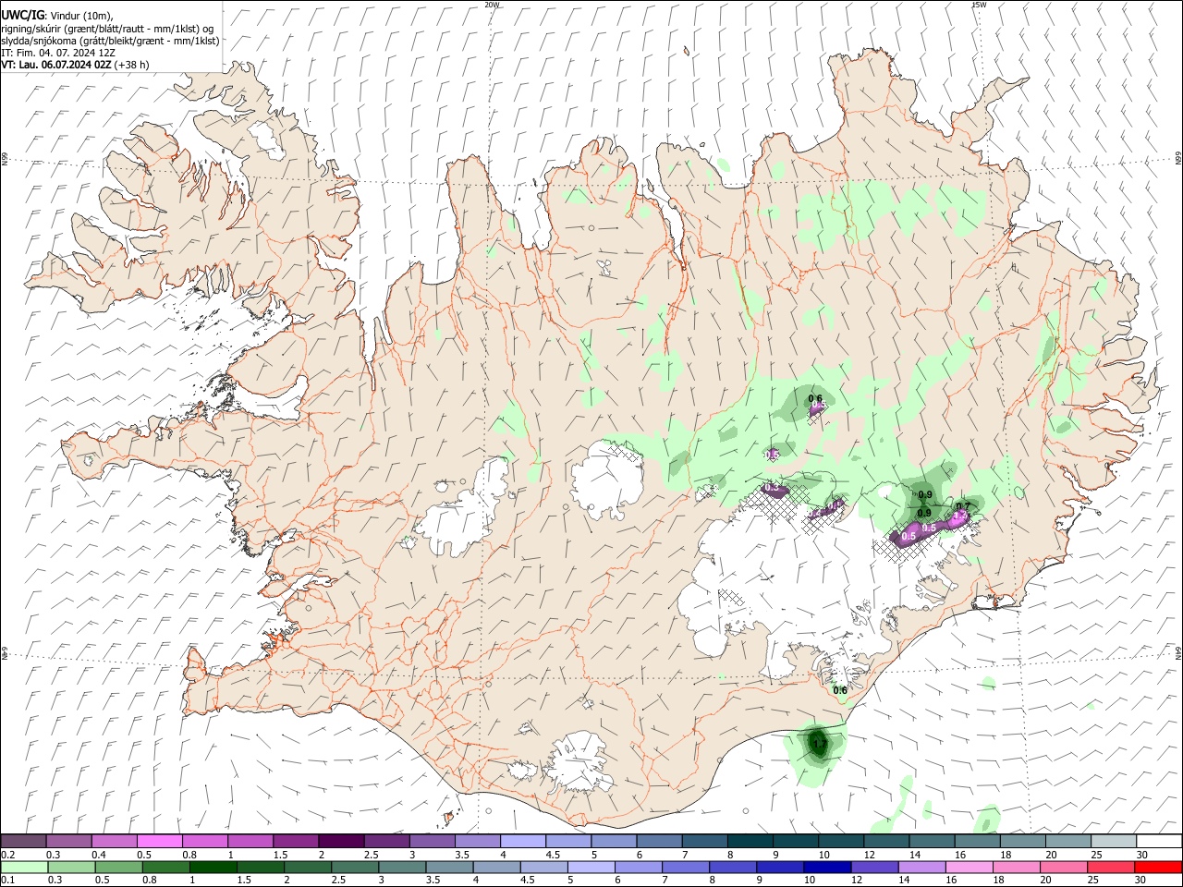Pick the navy blue 10–12 rain scale swatch
1183x887 pixels.
827,867
